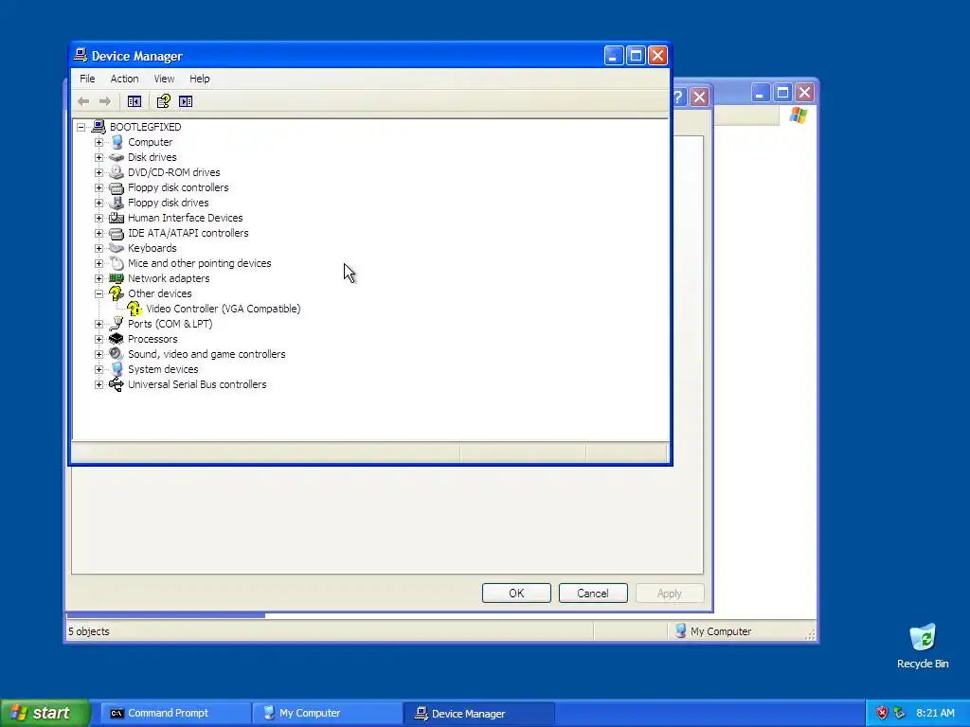Click the help question button on background dialog
The height and width of the screenshot is (727, 970).
[x=678, y=98]
